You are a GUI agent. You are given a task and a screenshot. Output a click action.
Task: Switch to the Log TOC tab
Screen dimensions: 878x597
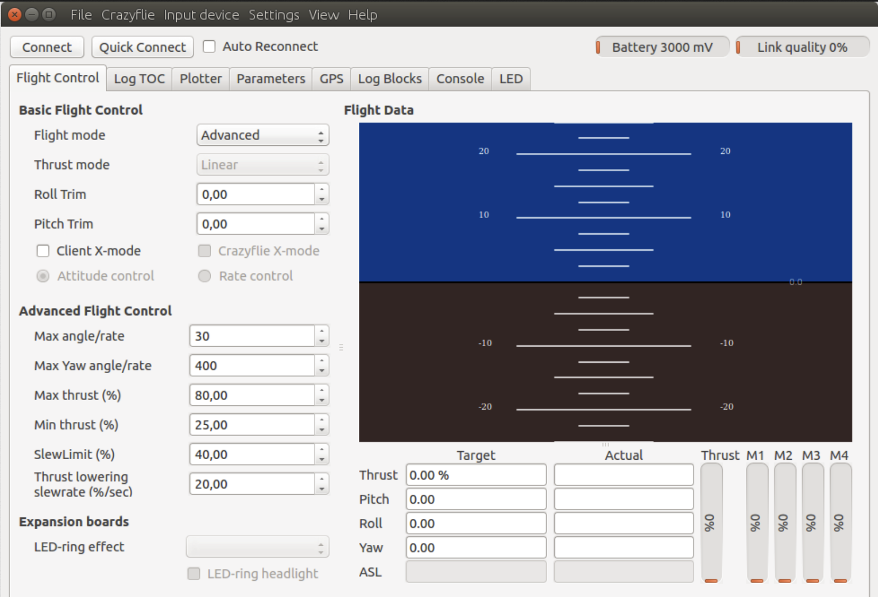click(139, 79)
